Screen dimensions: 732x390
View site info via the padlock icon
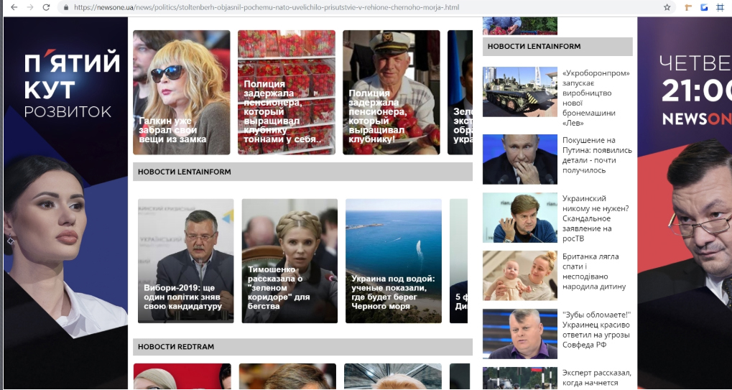[66, 7]
